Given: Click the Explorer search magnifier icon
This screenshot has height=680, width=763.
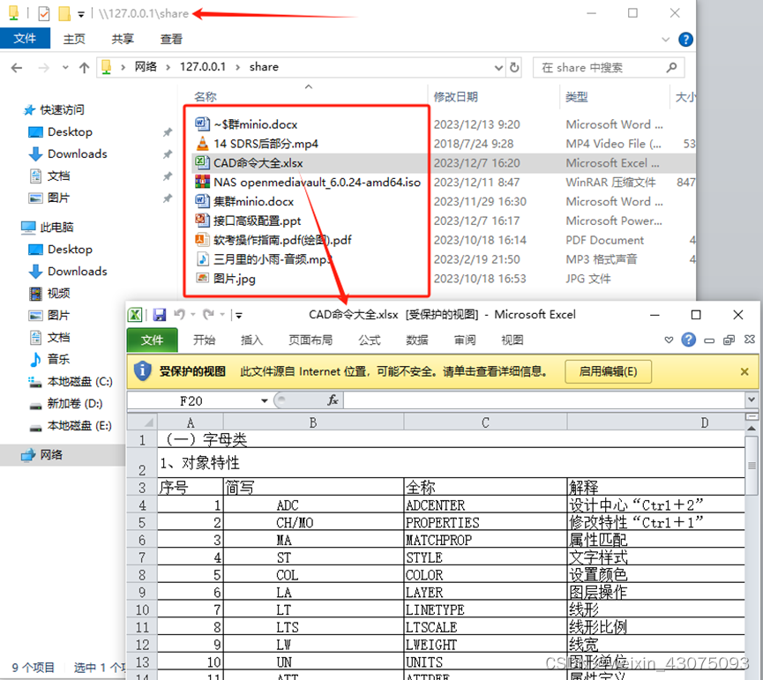Looking at the screenshot, I should [671, 68].
